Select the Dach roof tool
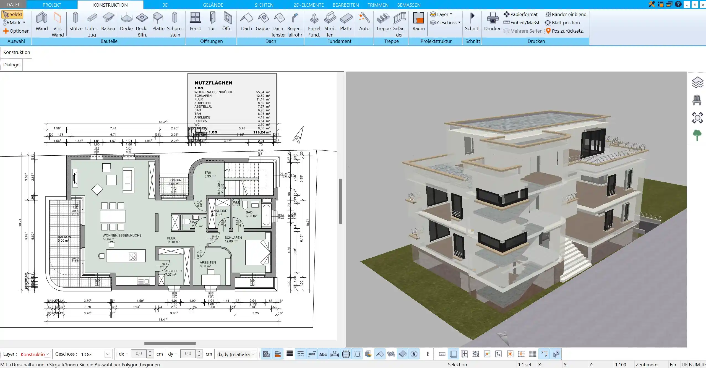 pyautogui.click(x=246, y=22)
